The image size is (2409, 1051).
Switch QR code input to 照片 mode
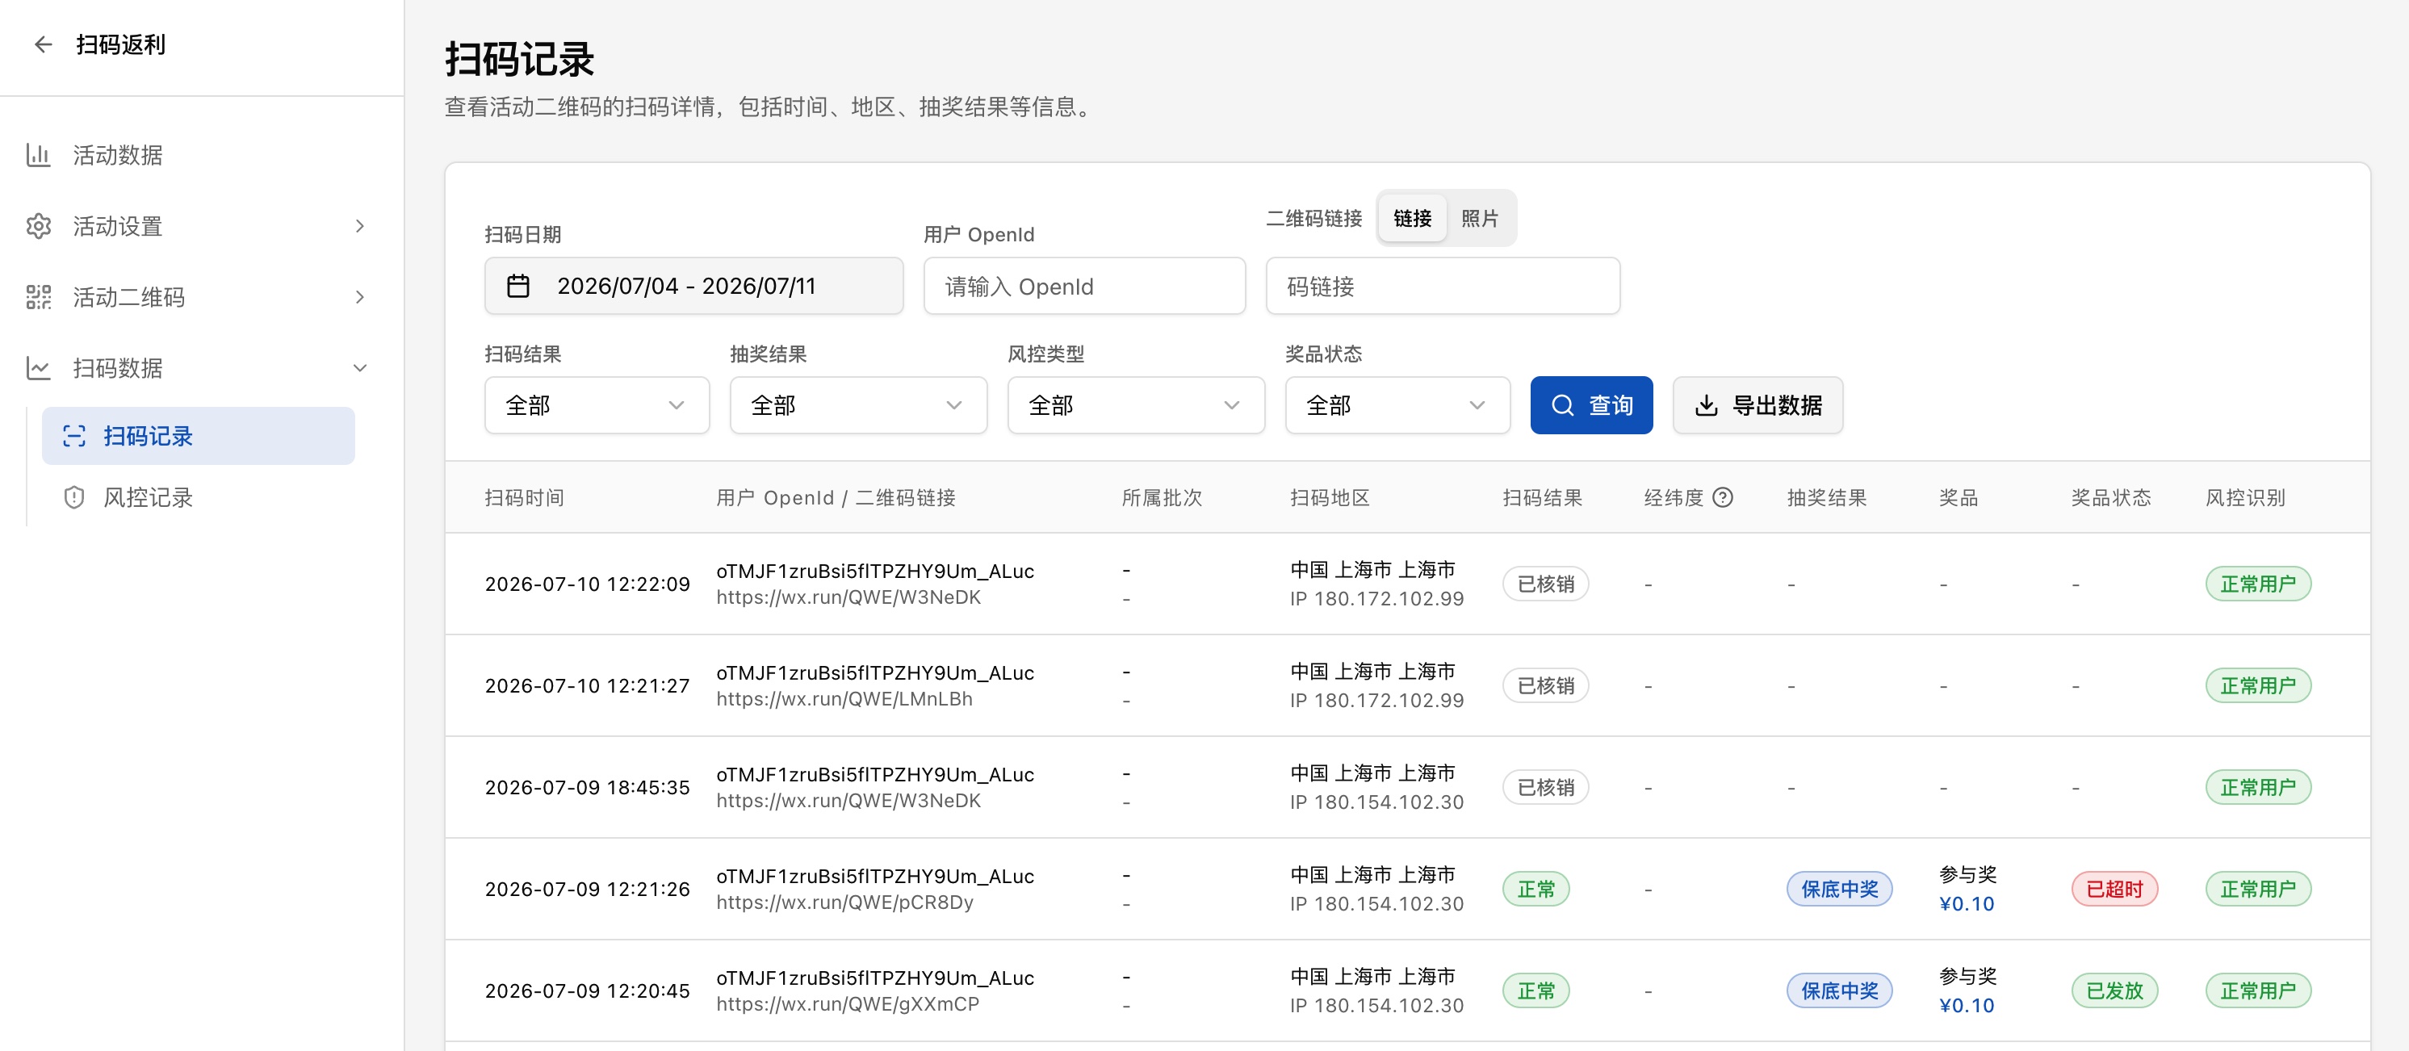click(1480, 218)
